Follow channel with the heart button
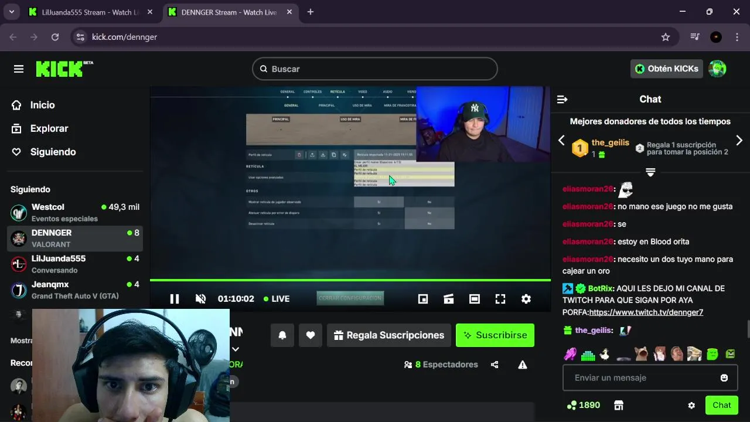Viewport: 750px width, 422px height. point(311,335)
